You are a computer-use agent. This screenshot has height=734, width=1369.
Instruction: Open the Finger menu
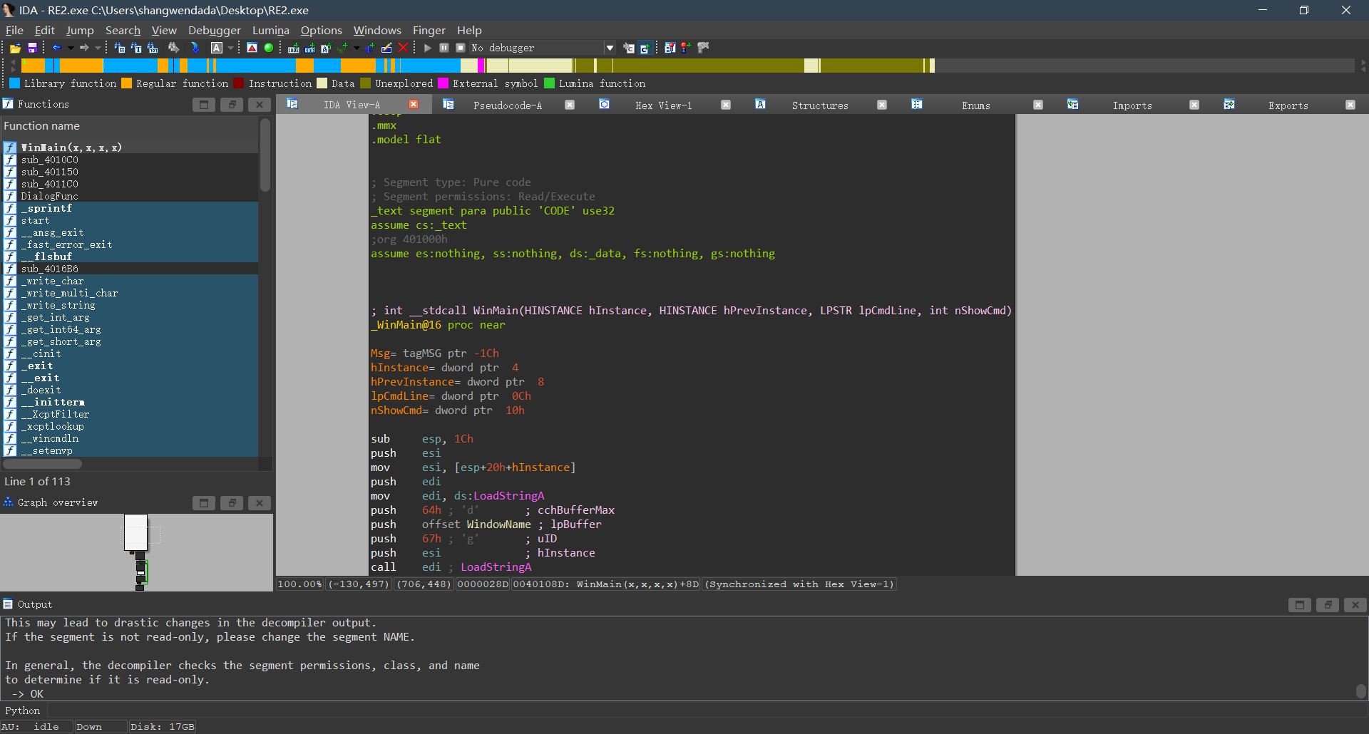point(429,30)
